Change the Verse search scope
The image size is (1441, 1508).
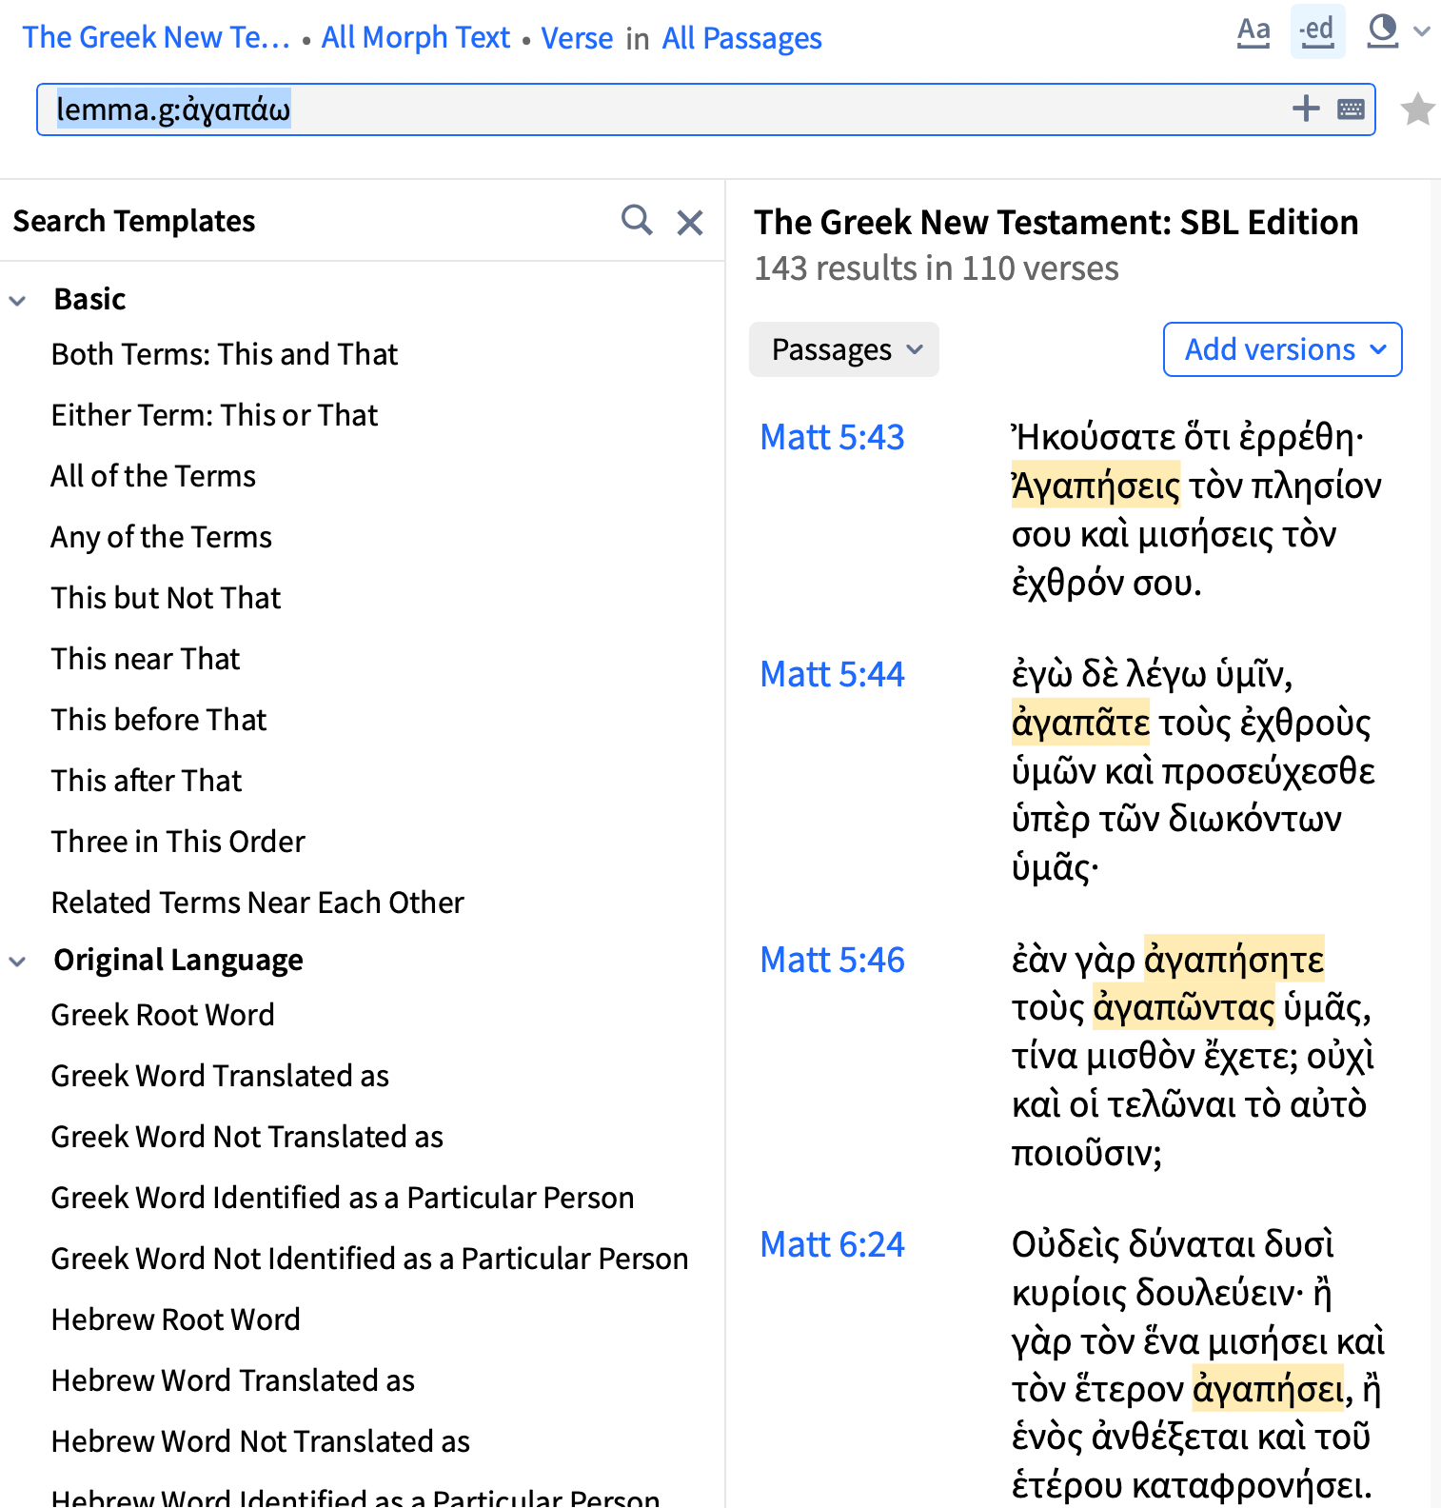point(577,38)
